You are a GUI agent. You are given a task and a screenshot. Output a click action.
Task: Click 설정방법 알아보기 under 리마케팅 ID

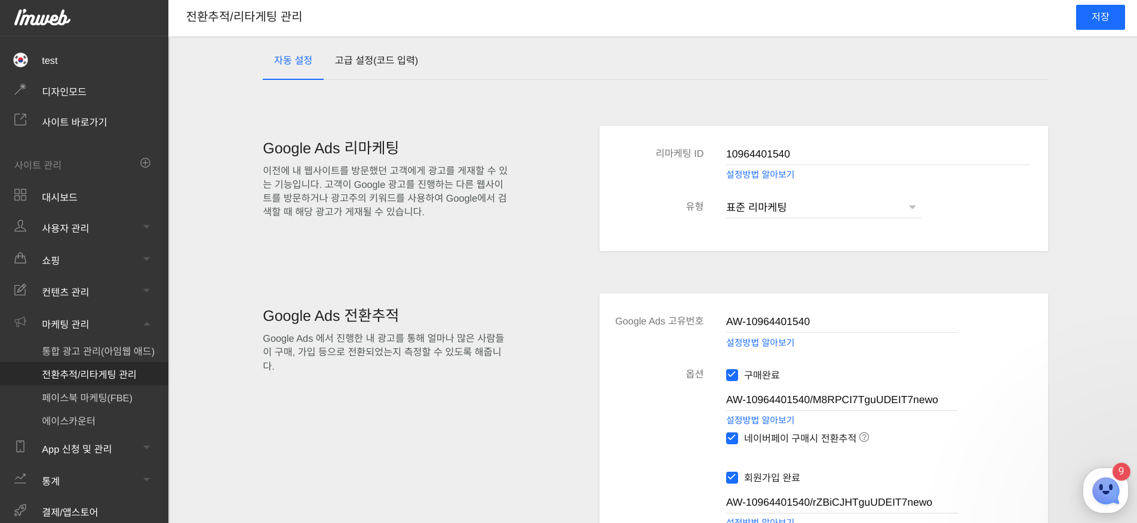[760, 174]
